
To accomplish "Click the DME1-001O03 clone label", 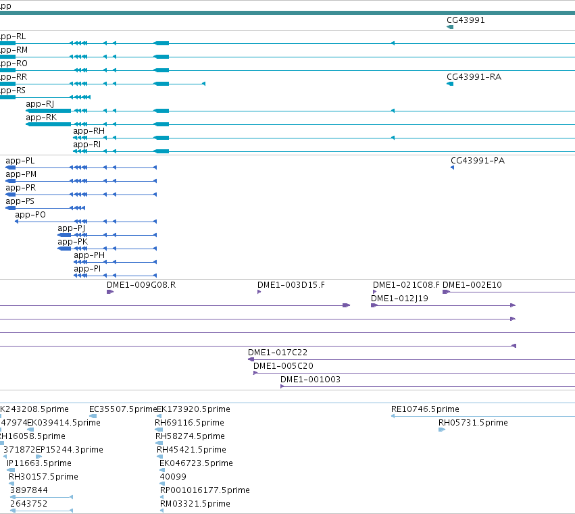I will click(x=310, y=380).
